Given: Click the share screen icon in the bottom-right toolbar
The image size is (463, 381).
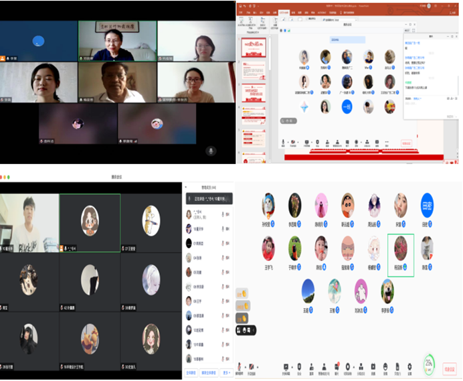Looking at the screenshot, I should coord(286,367).
